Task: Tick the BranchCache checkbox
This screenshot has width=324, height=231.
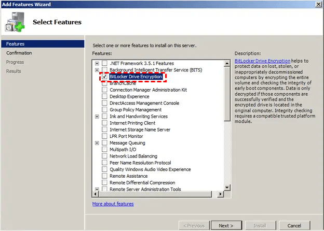Action: (x=104, y=83)
